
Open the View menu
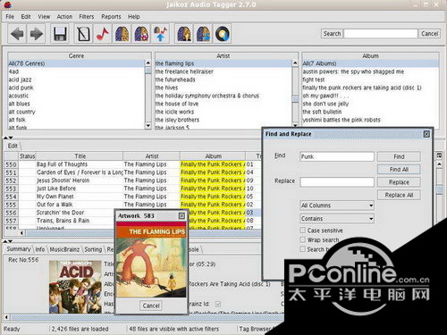44,17
